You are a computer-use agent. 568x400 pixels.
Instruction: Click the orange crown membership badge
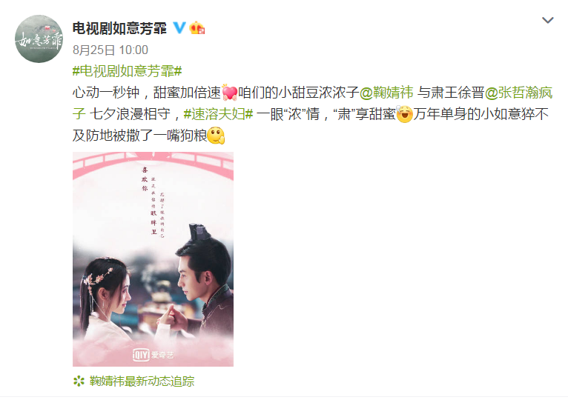click(197, 28)
